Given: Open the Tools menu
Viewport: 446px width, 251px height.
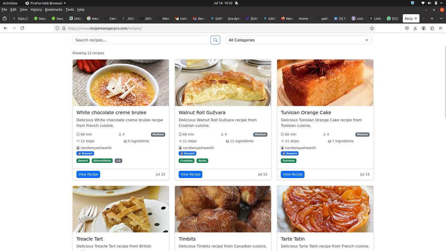Looking at the screenshot, I should tap(70, 10).
